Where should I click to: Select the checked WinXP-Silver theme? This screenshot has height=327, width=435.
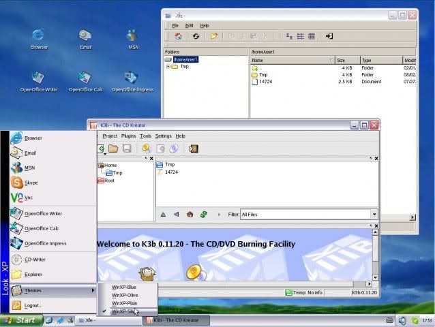tap(127, 311)
